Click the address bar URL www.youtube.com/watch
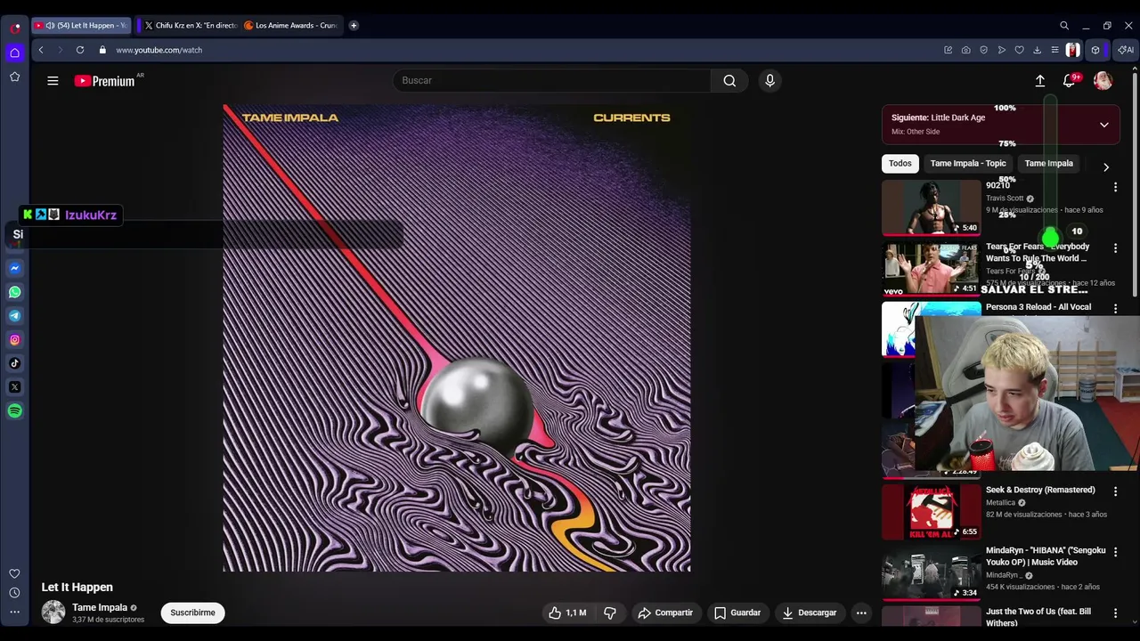Screen dimensions: 1140x641 click(159, 50)
